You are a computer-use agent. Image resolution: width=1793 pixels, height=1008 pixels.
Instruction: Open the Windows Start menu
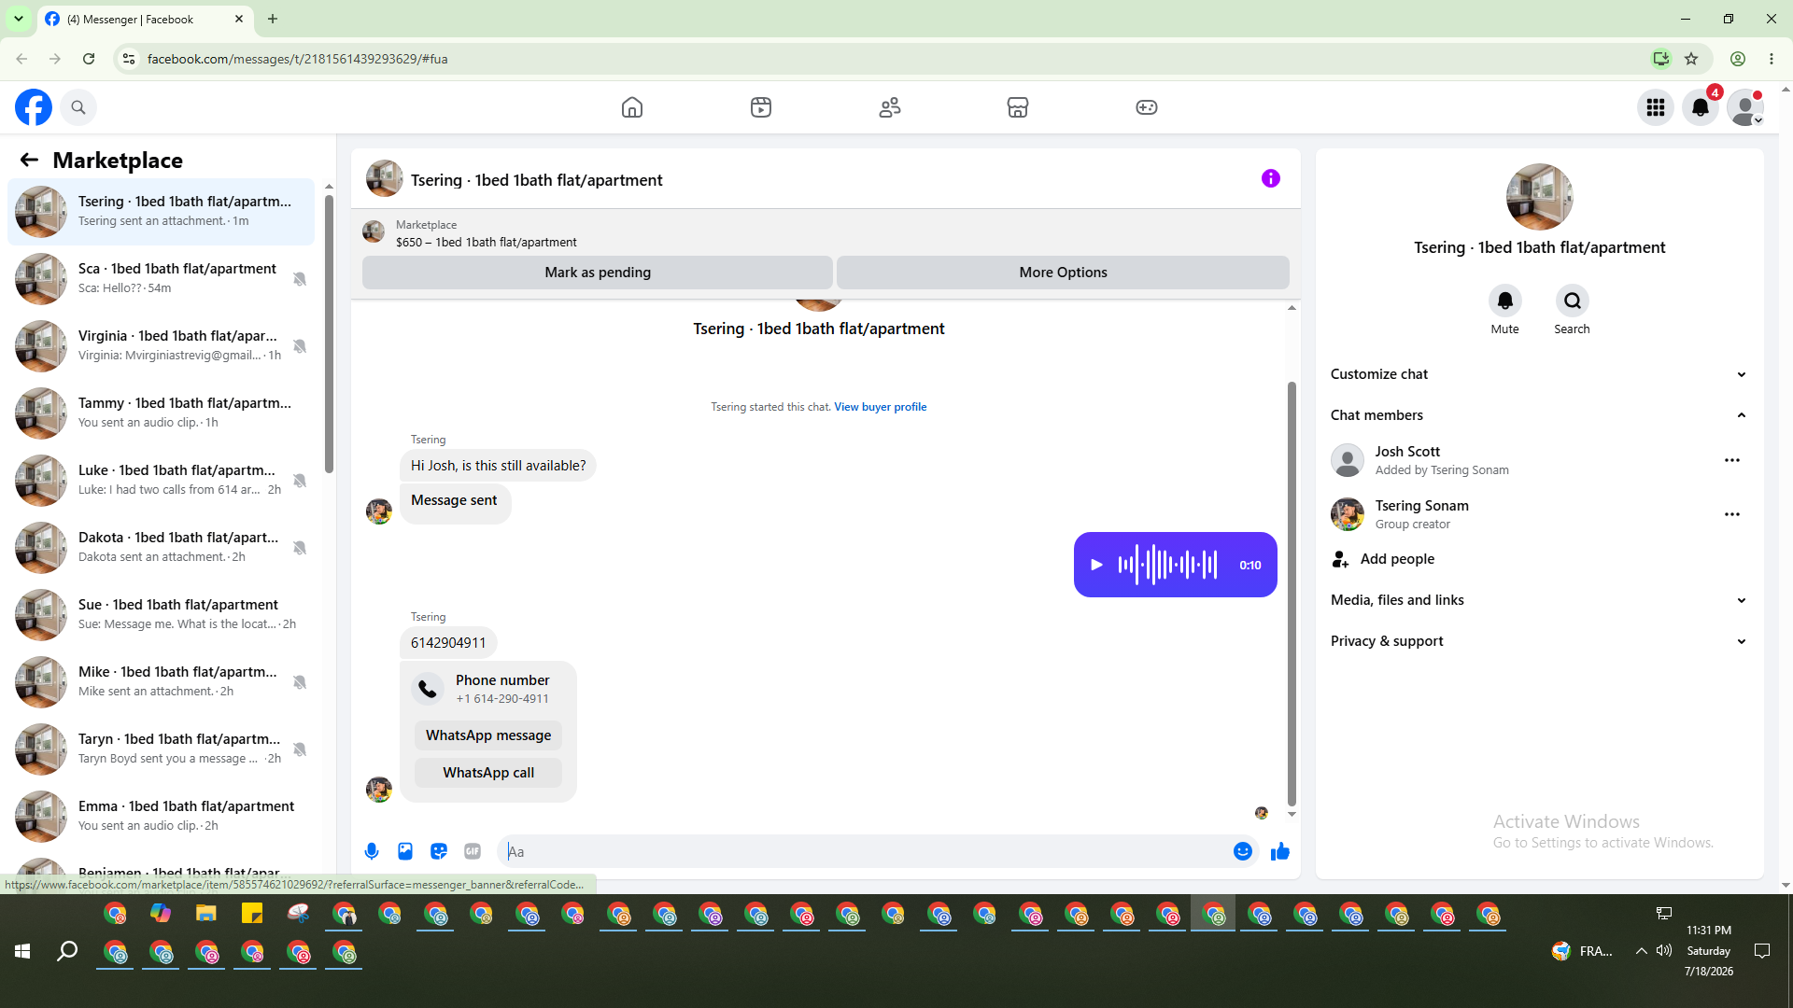(x=22, y=951)
